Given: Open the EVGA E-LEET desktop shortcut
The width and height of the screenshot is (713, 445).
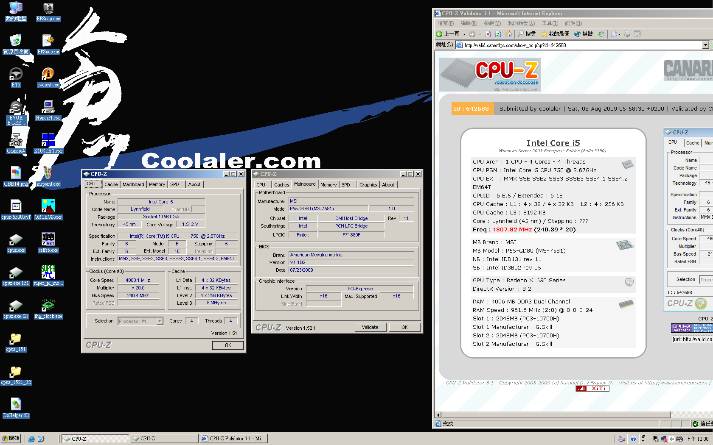Looking at the screenshot, I should click(16, 113).
